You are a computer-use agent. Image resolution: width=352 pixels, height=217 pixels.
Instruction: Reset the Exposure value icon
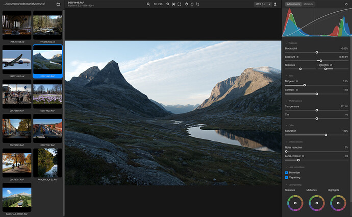coord(298,57)
